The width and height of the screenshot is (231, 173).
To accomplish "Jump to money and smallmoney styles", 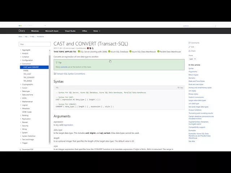I will pyautogui.click(x=200, y=88).
